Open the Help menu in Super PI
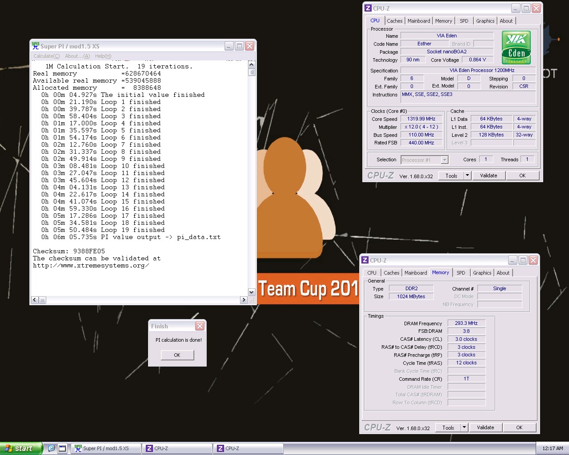Viewport: 569px width, 455px height. pos(103,56)
